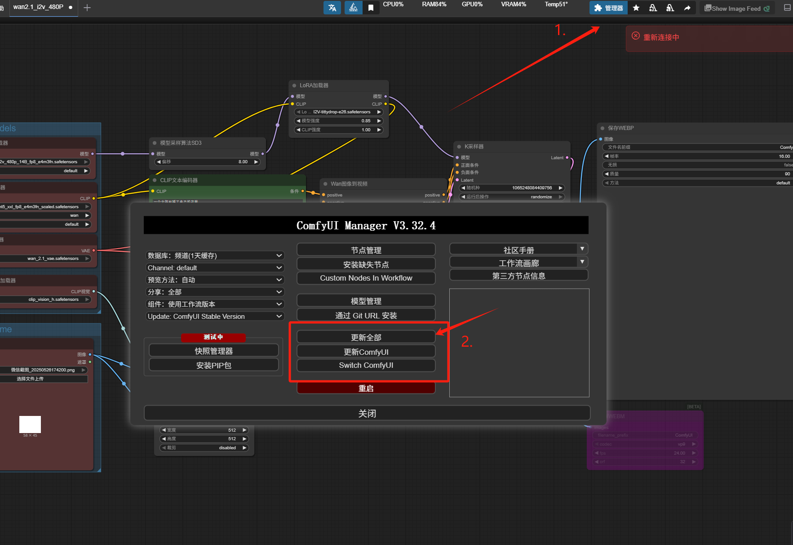Click the share arrow icon in top bar

(x=687, y=8)
